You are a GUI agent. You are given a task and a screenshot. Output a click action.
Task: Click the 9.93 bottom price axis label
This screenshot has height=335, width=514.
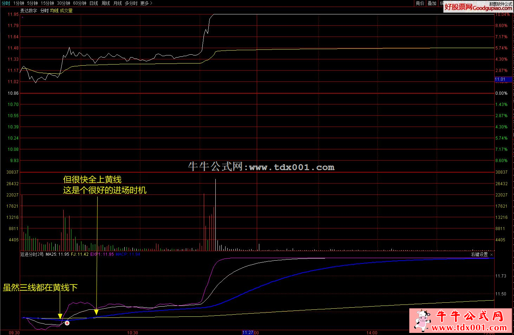point(14,161)
